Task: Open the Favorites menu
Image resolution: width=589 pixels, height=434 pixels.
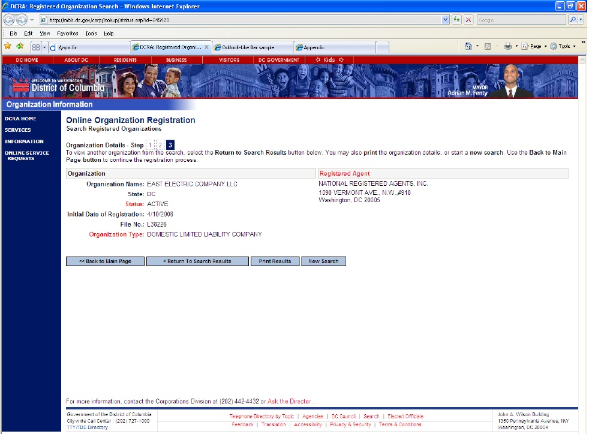Action: point(68,34)
